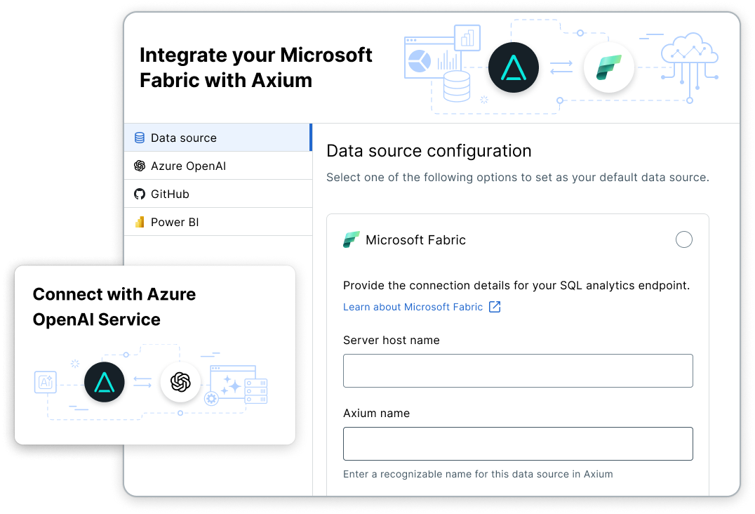Click the Axium logo circle in the header banner
This screenshot has height=514, width=755.
tap(514, 68)
